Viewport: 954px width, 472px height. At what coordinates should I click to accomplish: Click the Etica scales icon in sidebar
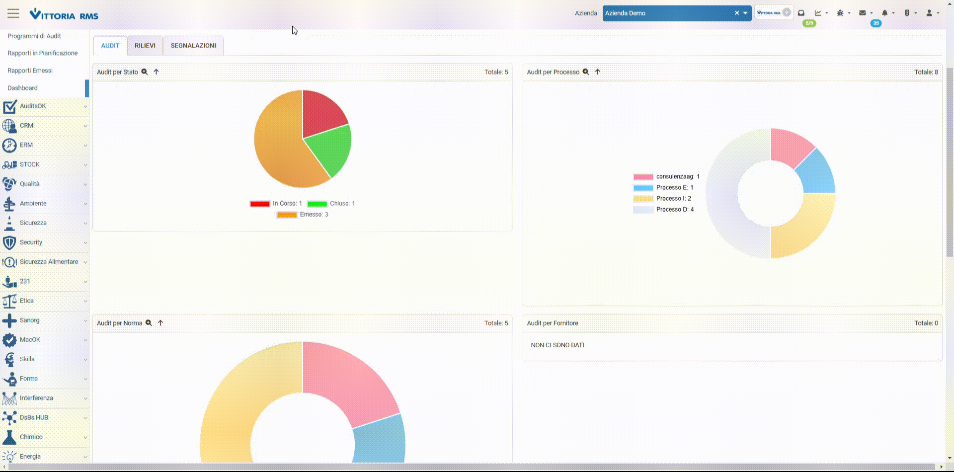(9, 301)
